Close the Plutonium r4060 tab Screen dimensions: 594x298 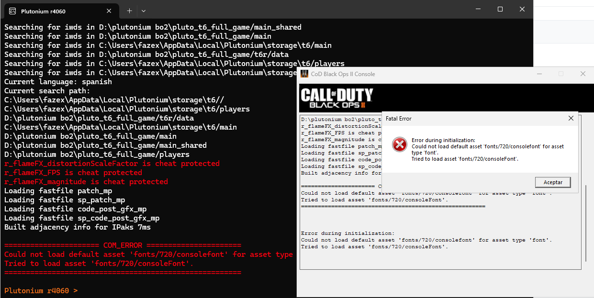tap(110, 11)
